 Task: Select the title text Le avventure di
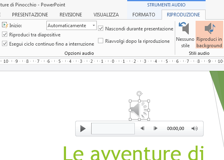point(133,153)
